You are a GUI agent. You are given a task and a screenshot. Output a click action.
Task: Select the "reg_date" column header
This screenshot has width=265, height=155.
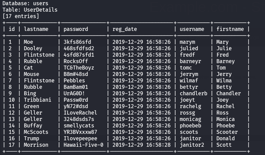[x=125, y=29]
